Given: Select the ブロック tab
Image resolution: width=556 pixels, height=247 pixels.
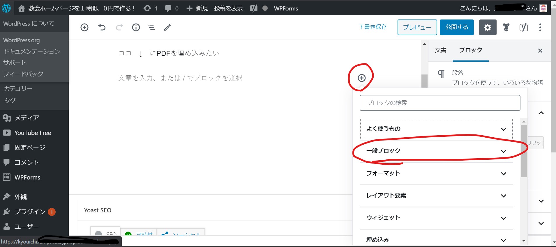Looking at the screenshot, I should click(470, 50).
